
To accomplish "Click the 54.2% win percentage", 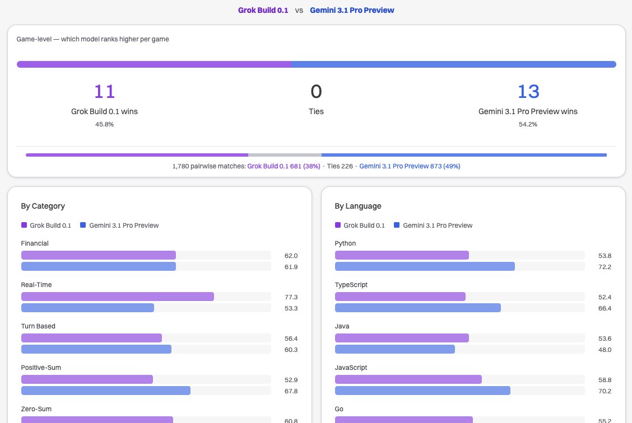I will (528, 124).
